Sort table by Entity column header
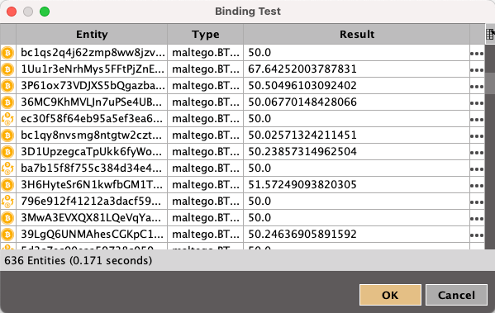 (x=92, y=34)
